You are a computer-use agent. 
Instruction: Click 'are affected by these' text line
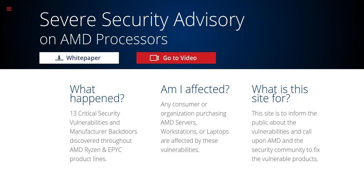click(189, 141)
